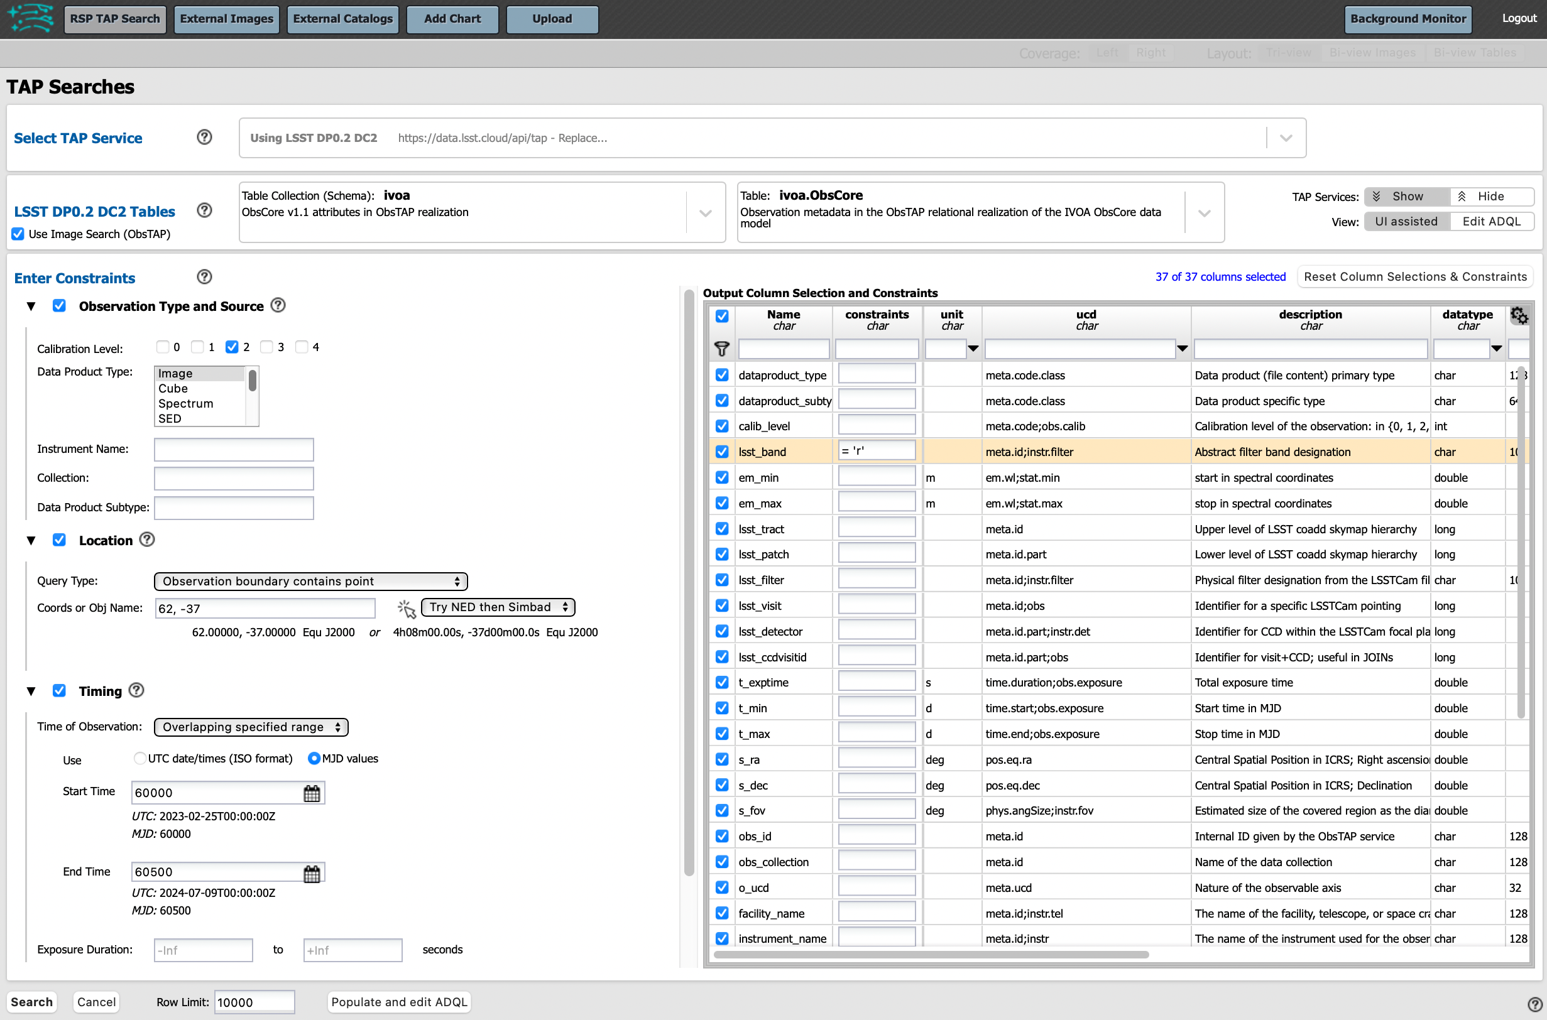
Task: Open ucd column filter dropdown
Action: tap(1183, 349)
